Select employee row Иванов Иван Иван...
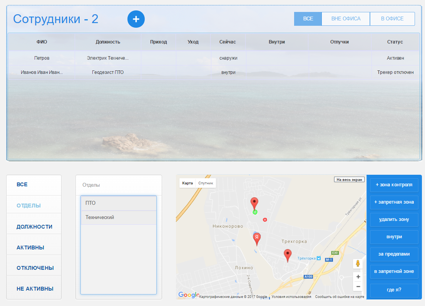Viewport: 425px width, 306px height. (214, 72)
